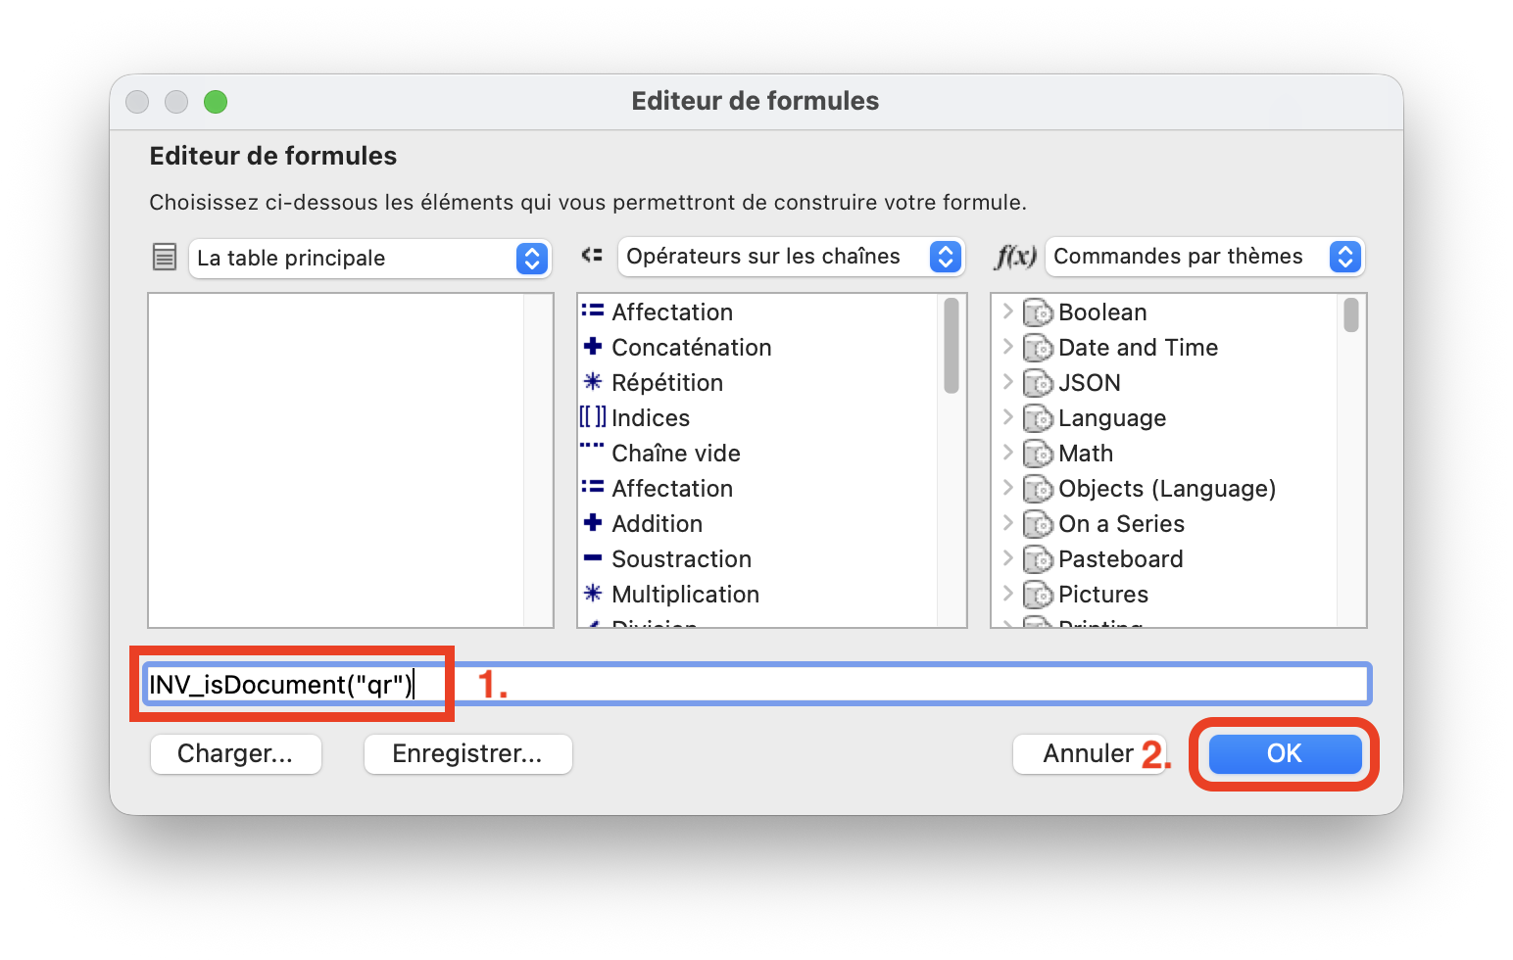Select Chaîne vide in operators list
Screen dimensions: 1513x960
675,454
